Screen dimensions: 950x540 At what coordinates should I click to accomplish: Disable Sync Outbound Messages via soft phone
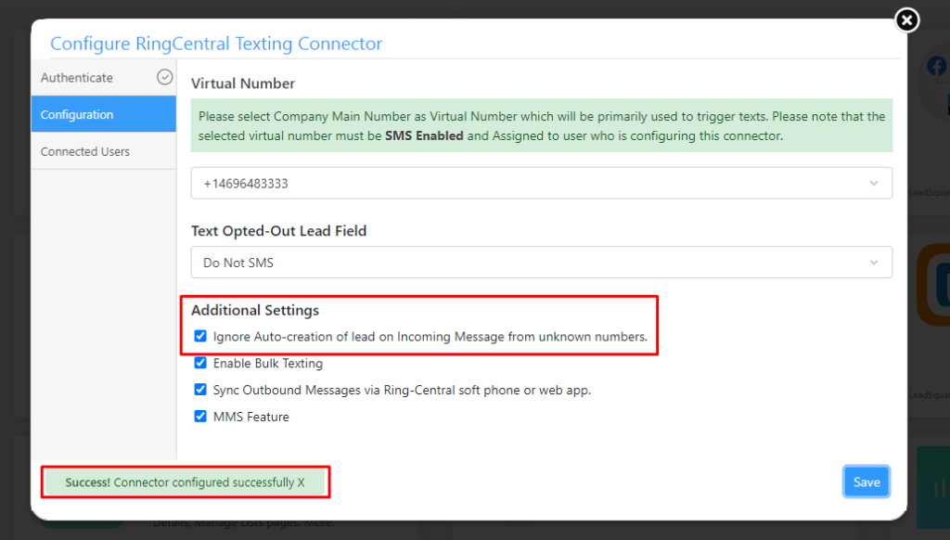[200, 390]
